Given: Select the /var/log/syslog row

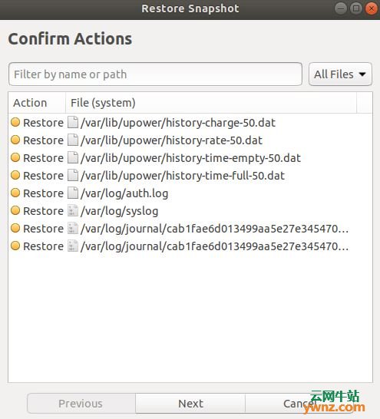Looking at the screenshot, I should click(x=190, y=211).
